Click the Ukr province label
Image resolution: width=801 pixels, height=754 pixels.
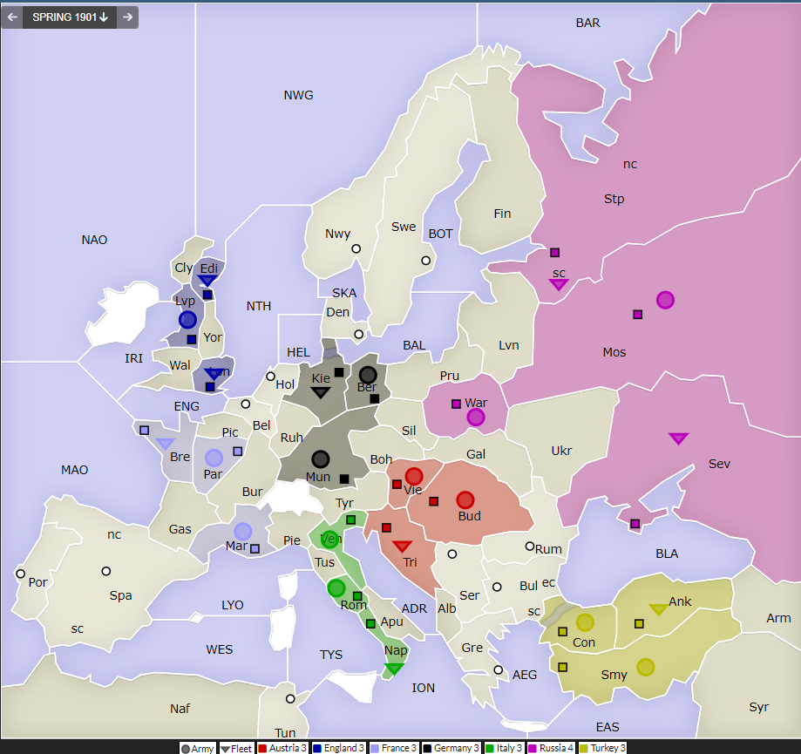click(x=561, y=451)
